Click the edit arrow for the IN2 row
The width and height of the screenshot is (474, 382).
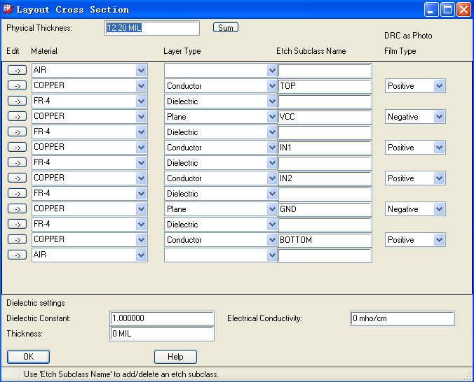coord(17,178)
